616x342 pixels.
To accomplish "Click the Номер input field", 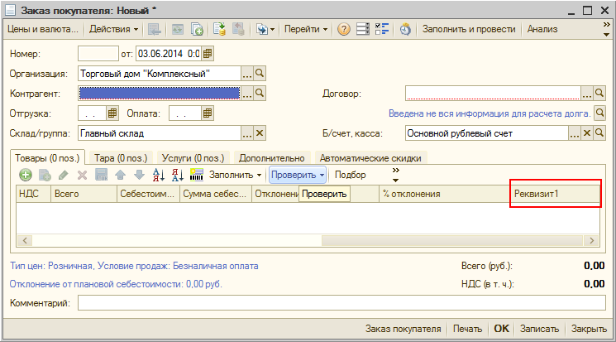I will [x=98, y=54].
